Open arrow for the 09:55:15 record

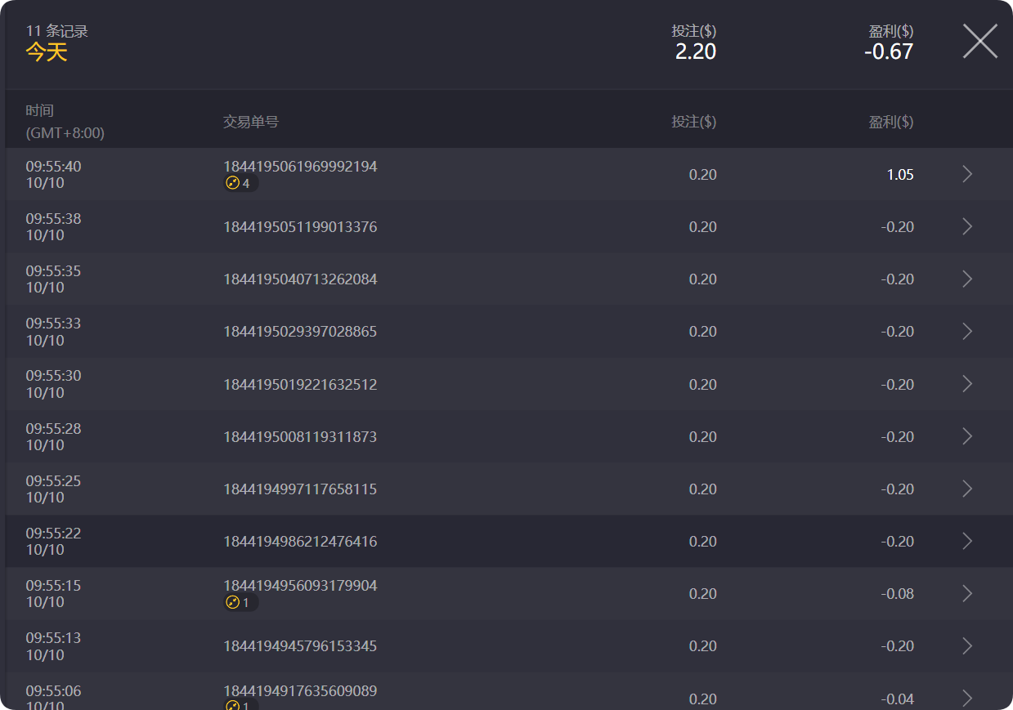point(967,593)
